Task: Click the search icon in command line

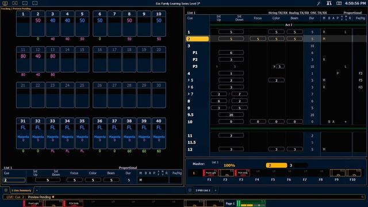Action: tap(363, 197)
